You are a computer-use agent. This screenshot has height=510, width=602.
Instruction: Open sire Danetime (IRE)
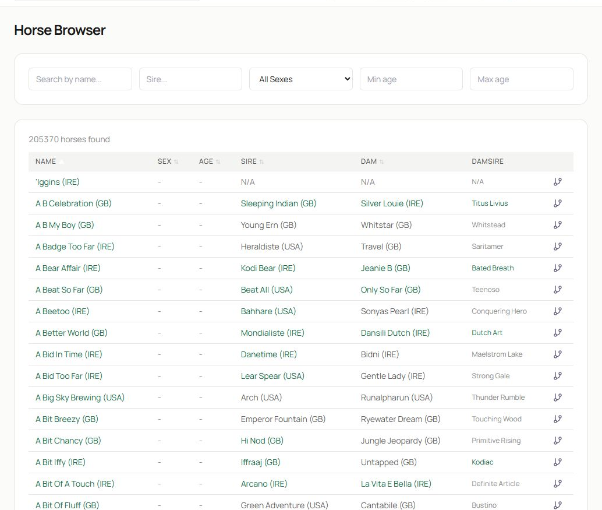pyautogui.click(x=269, y=354)
